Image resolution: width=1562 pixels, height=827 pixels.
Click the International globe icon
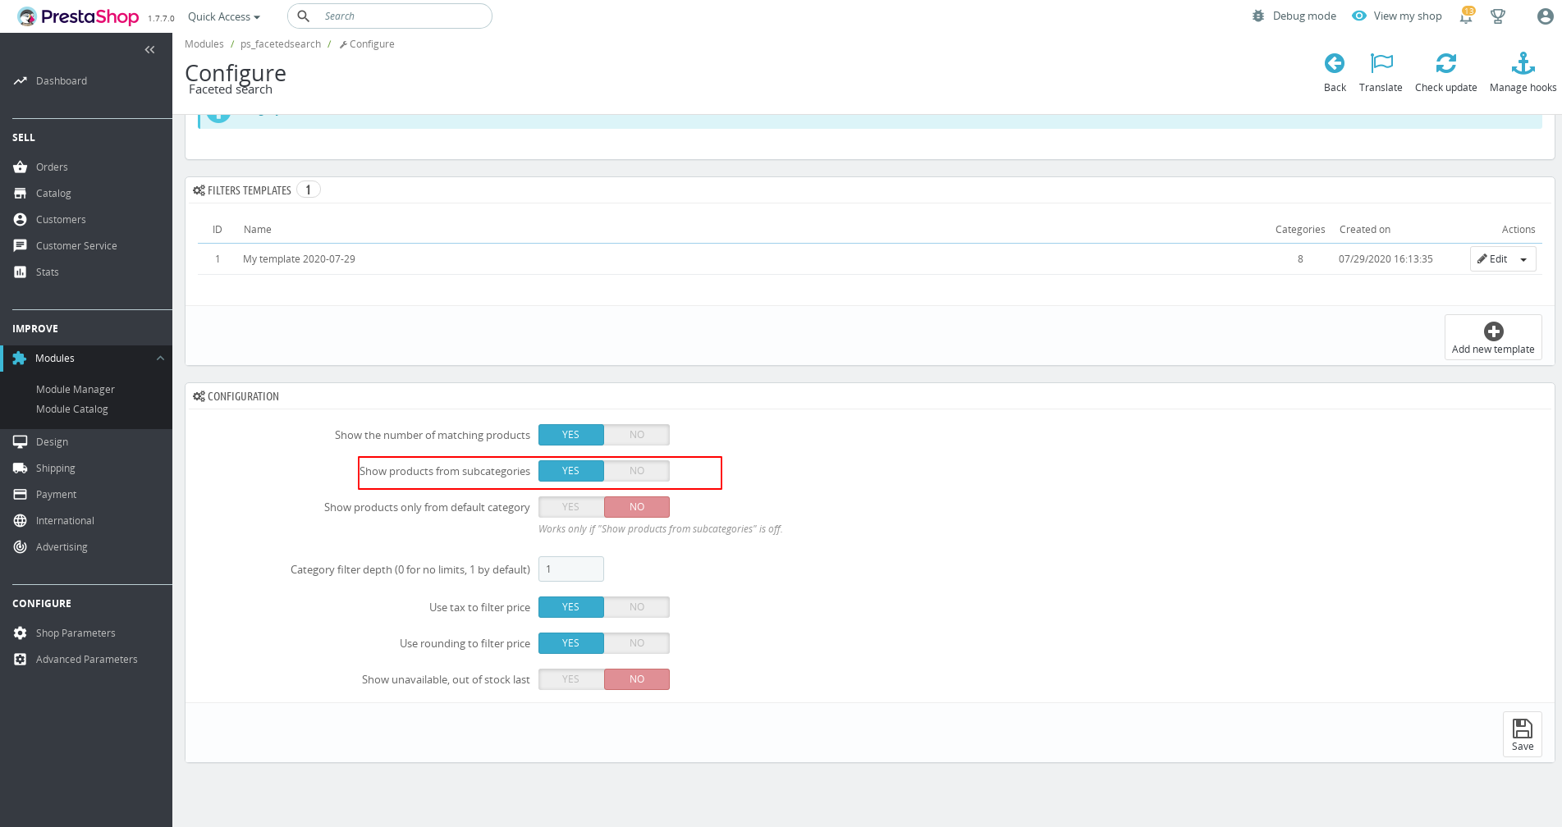click(x=21, y=521)
